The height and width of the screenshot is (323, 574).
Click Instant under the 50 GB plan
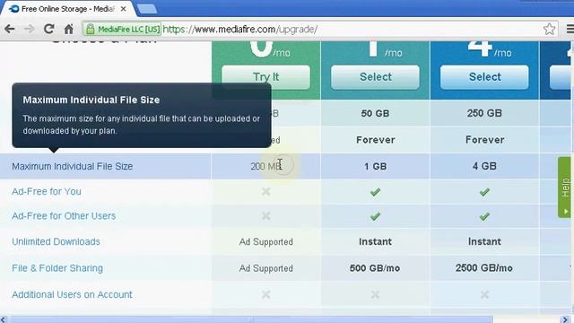tap(375, 241)
